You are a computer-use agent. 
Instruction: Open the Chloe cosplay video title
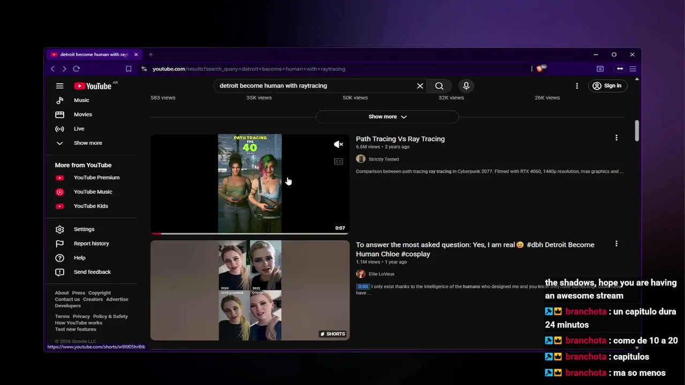pyautogui.click(x=475, y=250)
